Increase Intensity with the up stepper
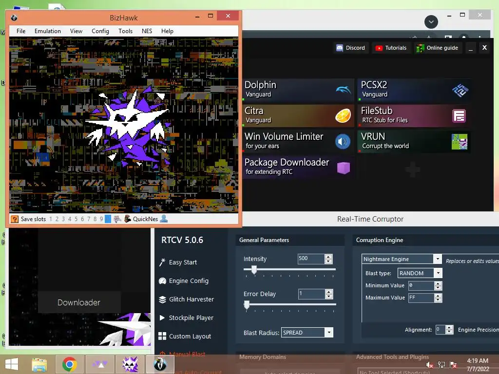499x374 pixels. tap(328, 256)
